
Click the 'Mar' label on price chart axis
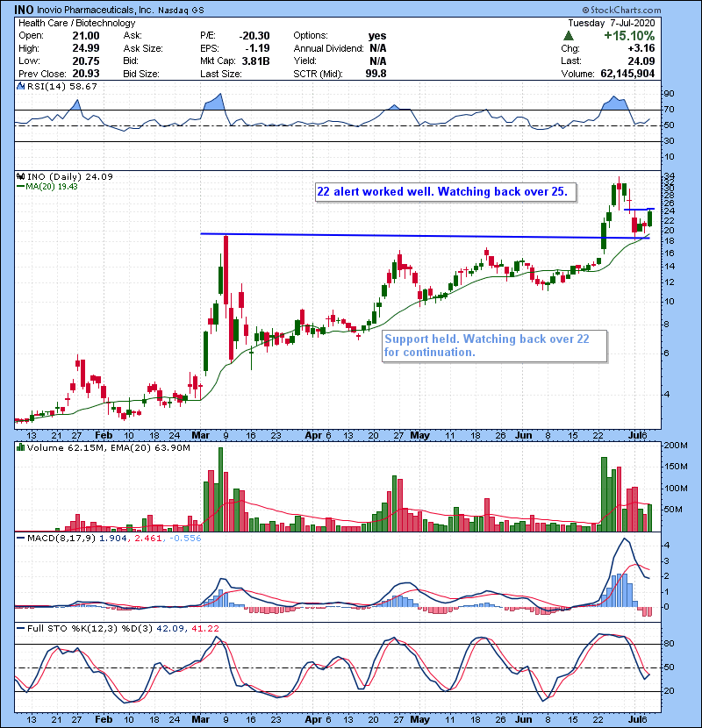[x=201, y=436]
